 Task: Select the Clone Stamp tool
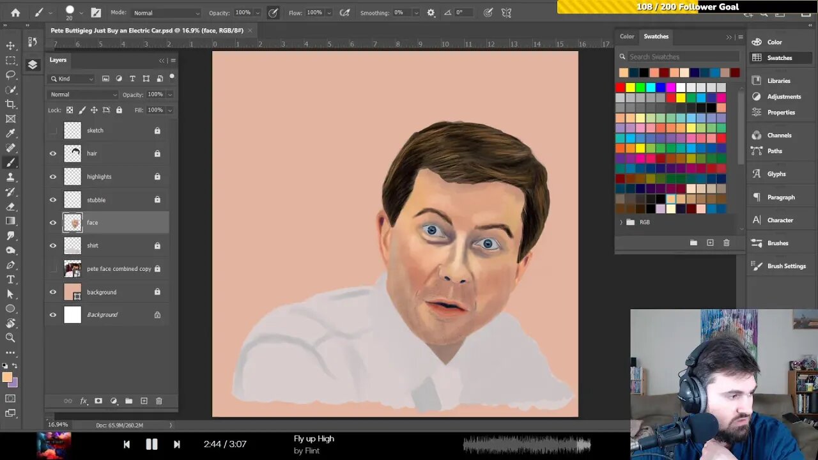click(11, 177)
